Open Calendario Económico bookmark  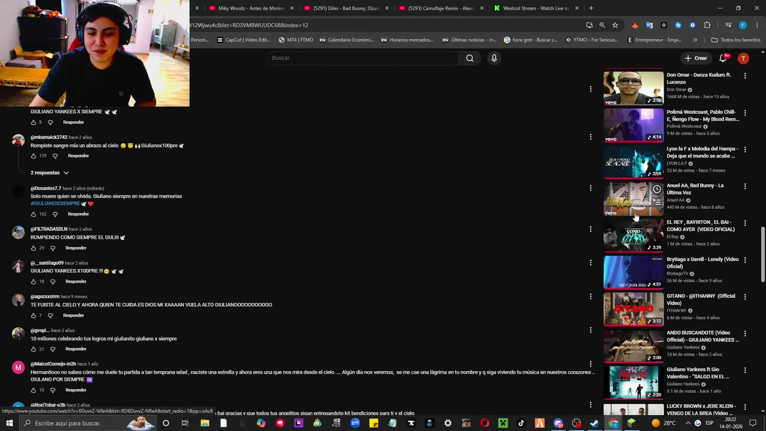point(347,40)
